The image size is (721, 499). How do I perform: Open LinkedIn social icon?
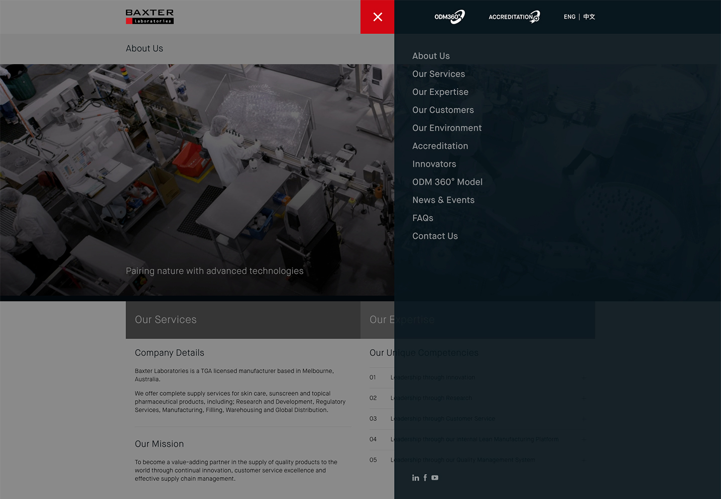(x=416, y=478)
